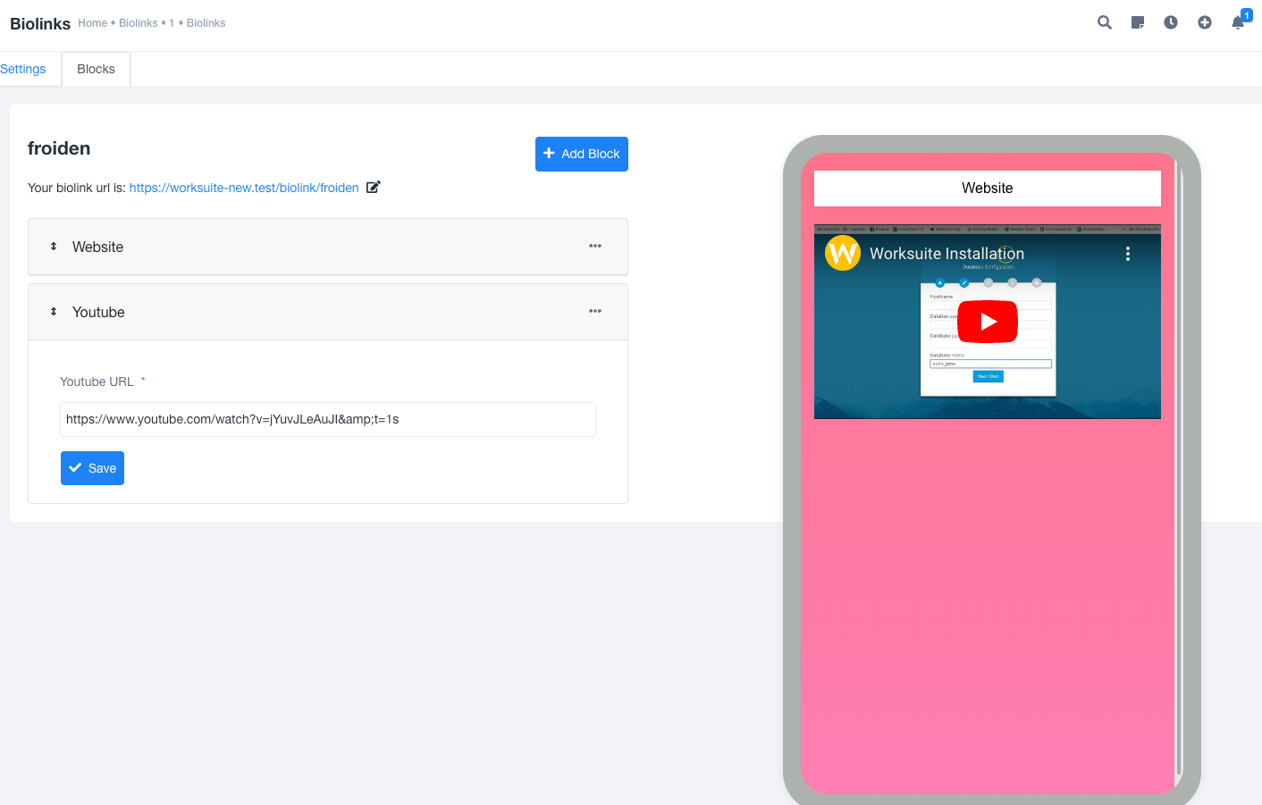Open the recent activity clock icon
The height and width of the screenshot is (805, 1262).
pyautogui.click(x=1170, y=22)
